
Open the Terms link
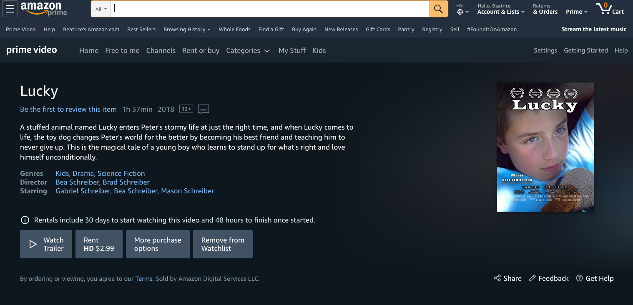point(144,279)
